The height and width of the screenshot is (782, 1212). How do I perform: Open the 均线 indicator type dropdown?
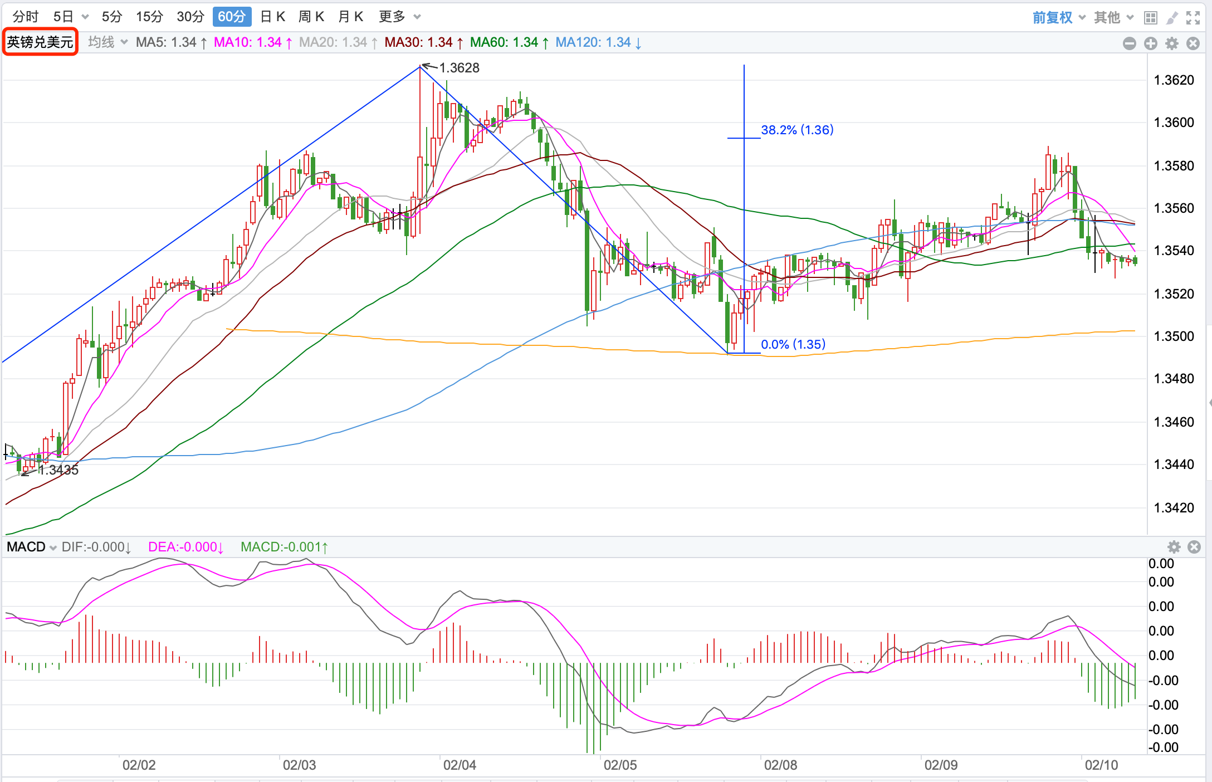[108, 42]
